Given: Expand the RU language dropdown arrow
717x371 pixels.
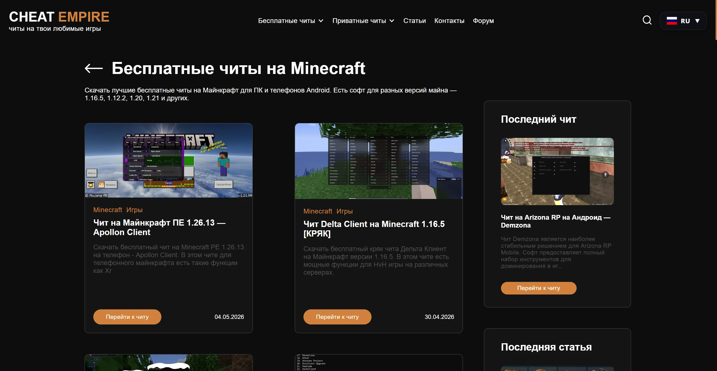Looking at the screenshot, I should tap(697, 21).
